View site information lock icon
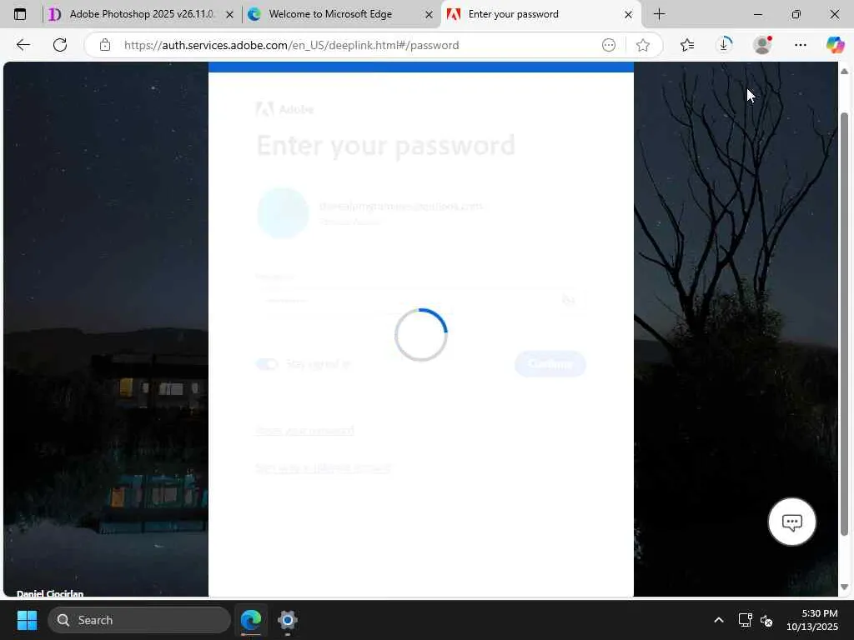Viewport: 854px width, 640px height. [105, 45]
